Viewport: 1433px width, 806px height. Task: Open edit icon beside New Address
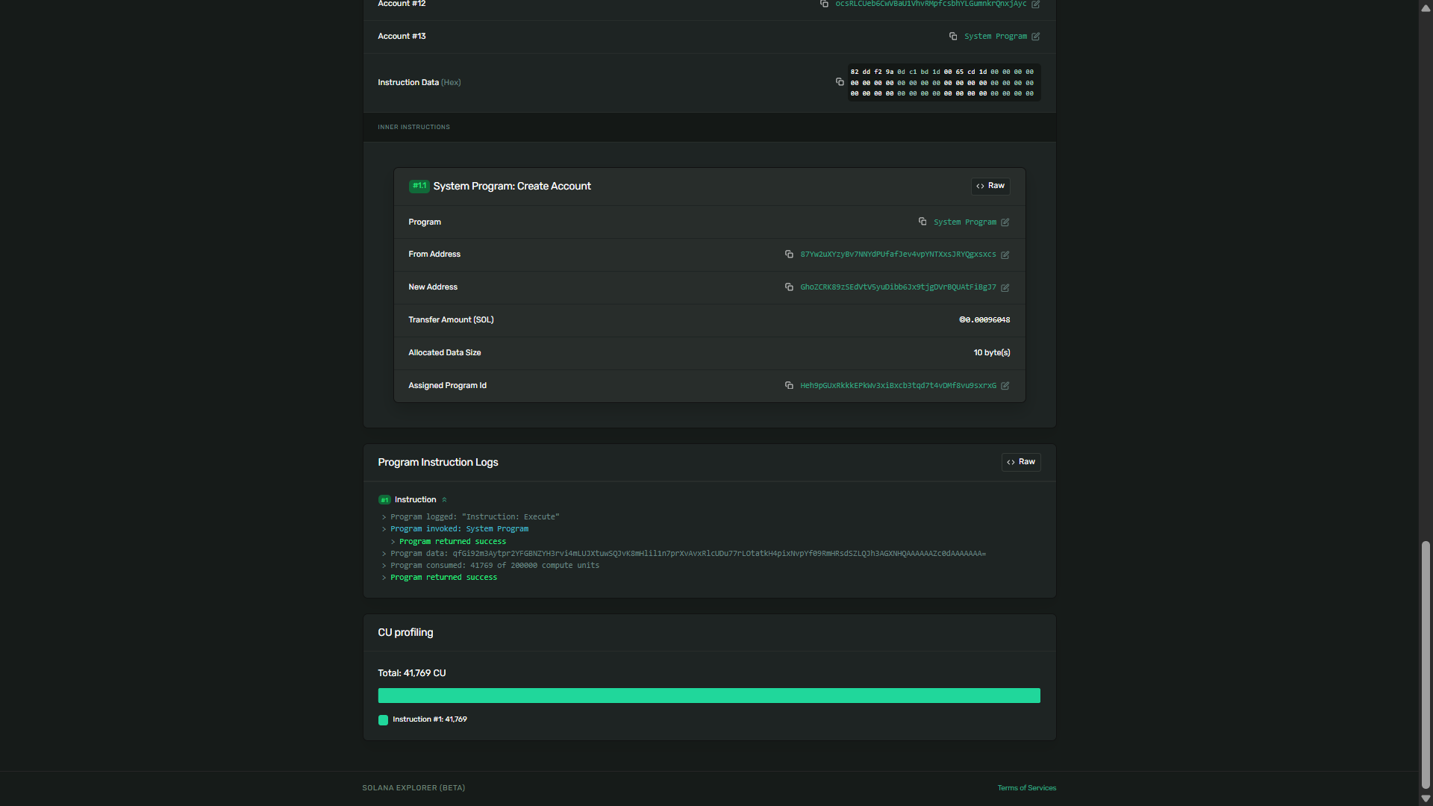click(x=1005, y=288)
